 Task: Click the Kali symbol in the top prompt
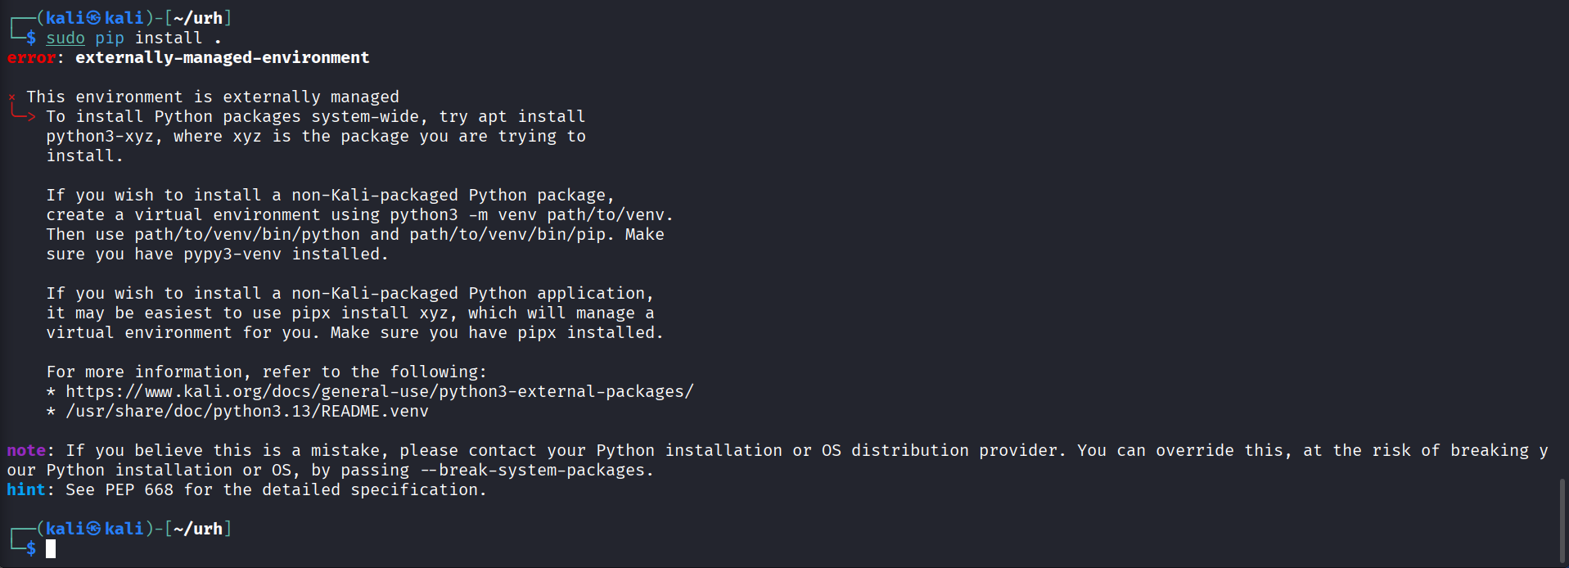coord(94,18)
